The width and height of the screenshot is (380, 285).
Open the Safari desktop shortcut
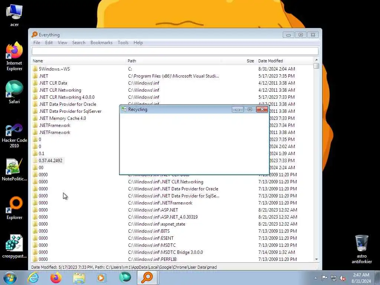click(x=14, y=92)
